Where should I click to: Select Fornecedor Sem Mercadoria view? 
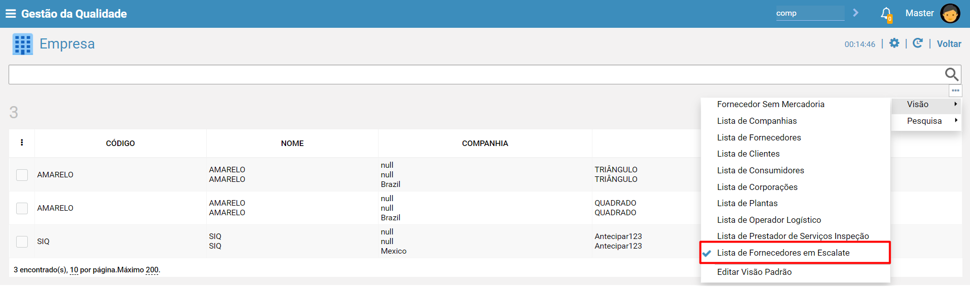[x=770, y=104]
